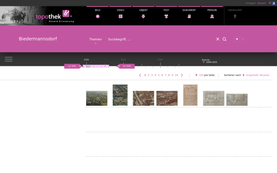Open the language dropdown arrow at top
Screen dimensions: 277x173
coord(270,3)
